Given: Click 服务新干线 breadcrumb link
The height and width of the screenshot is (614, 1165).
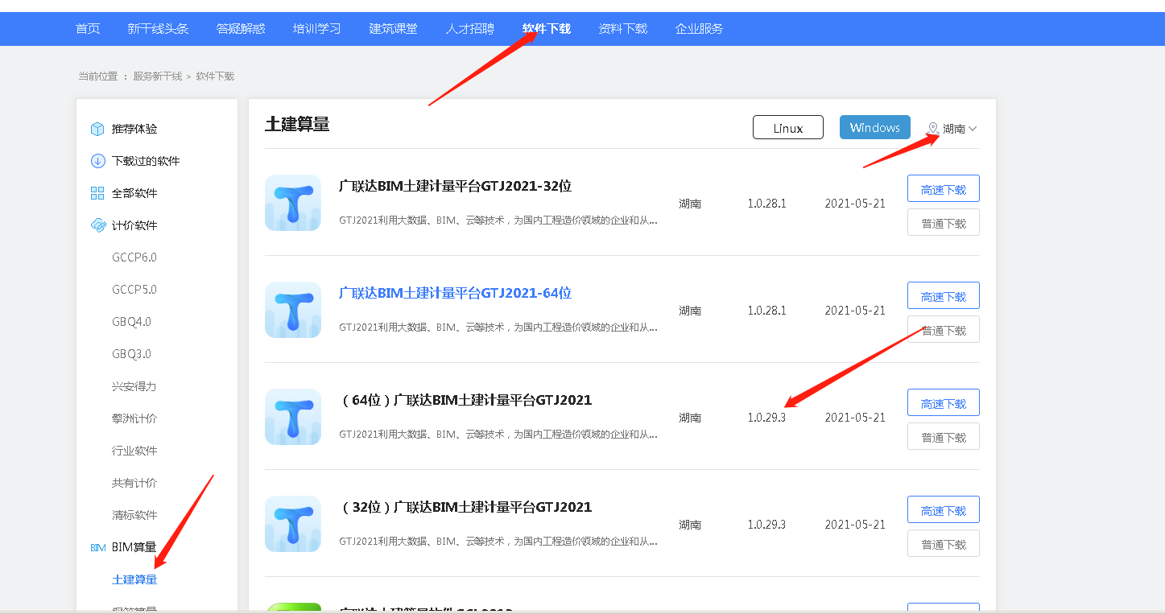Looking at the screenshot, I should point(158,76).
